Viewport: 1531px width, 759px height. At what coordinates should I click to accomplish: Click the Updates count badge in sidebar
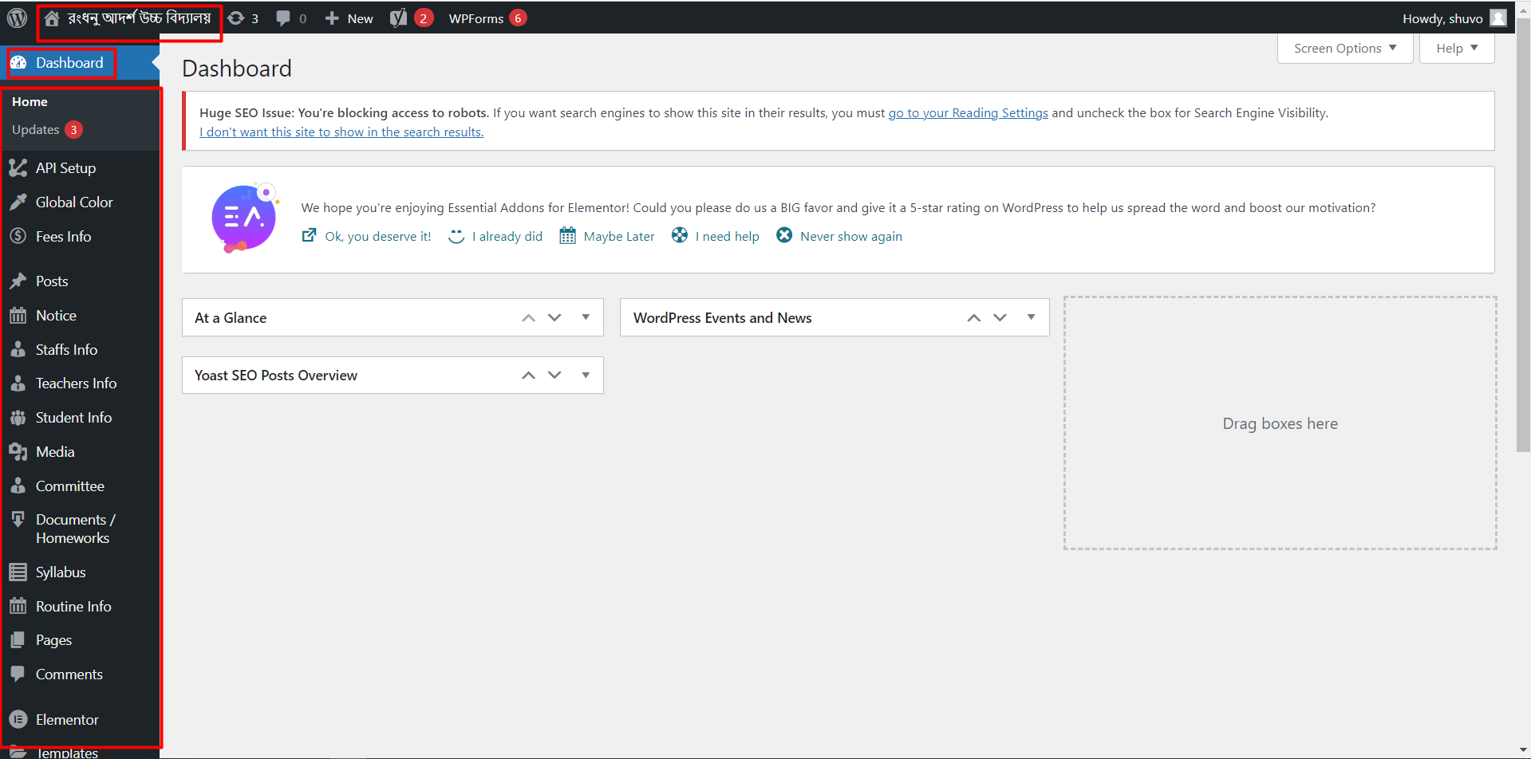tap(73, 129)
